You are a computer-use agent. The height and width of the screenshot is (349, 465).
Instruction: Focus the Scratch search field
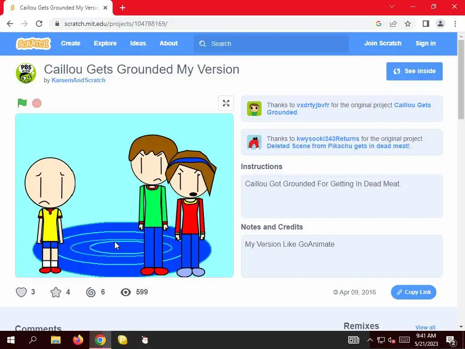point(271,44)
